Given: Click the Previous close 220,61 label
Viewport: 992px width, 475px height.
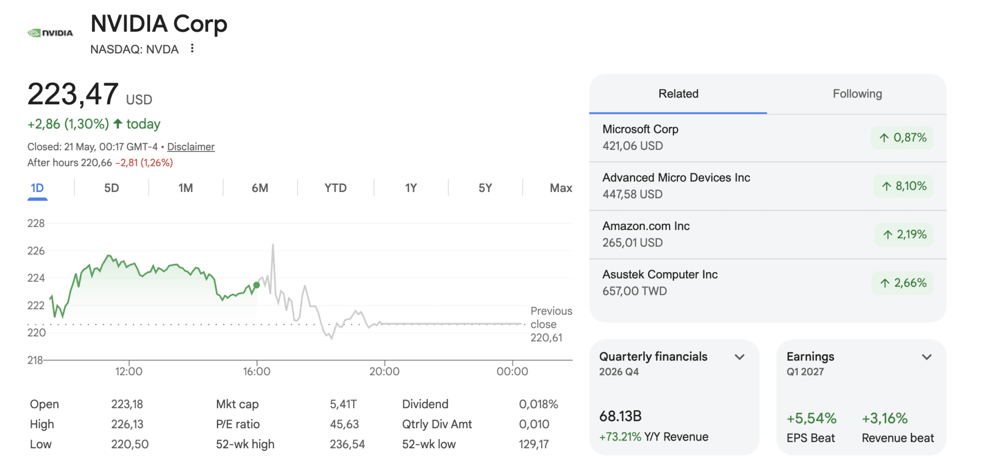Looking at the screenshot, I should 551,324.
